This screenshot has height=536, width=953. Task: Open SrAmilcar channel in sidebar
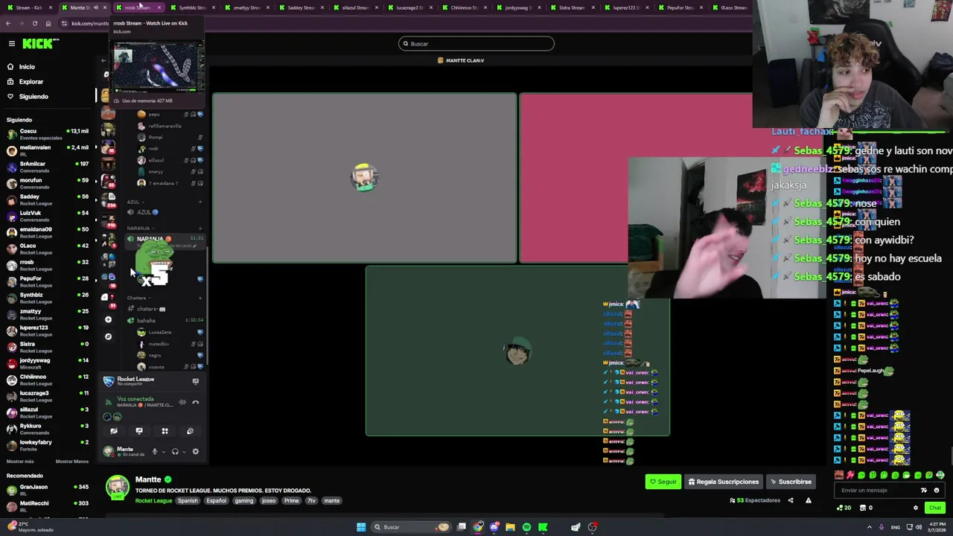click(x=48, y=167)
